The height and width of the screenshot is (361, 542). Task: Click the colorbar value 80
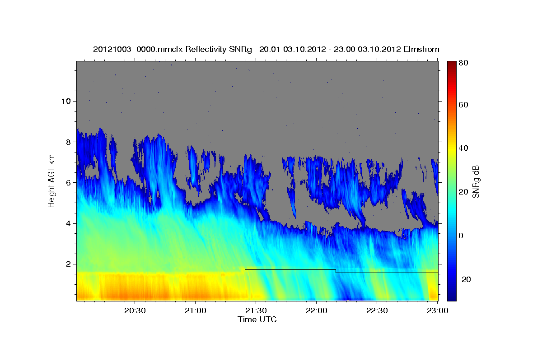tap(463, 63)
